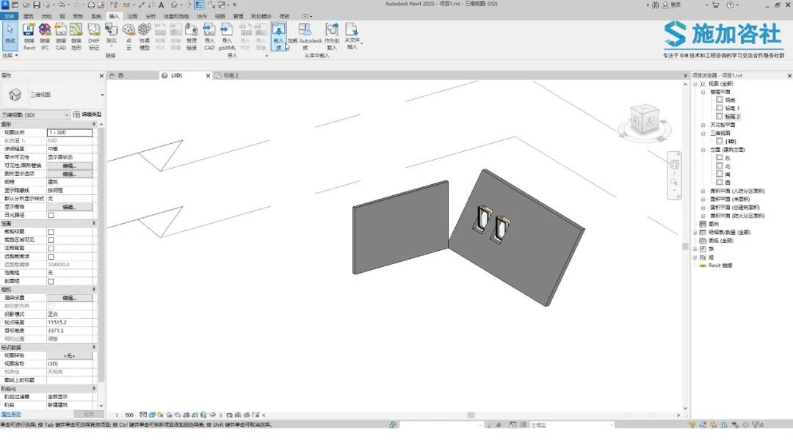Click Insert from File (从文件插入) icon

[352, 37]
